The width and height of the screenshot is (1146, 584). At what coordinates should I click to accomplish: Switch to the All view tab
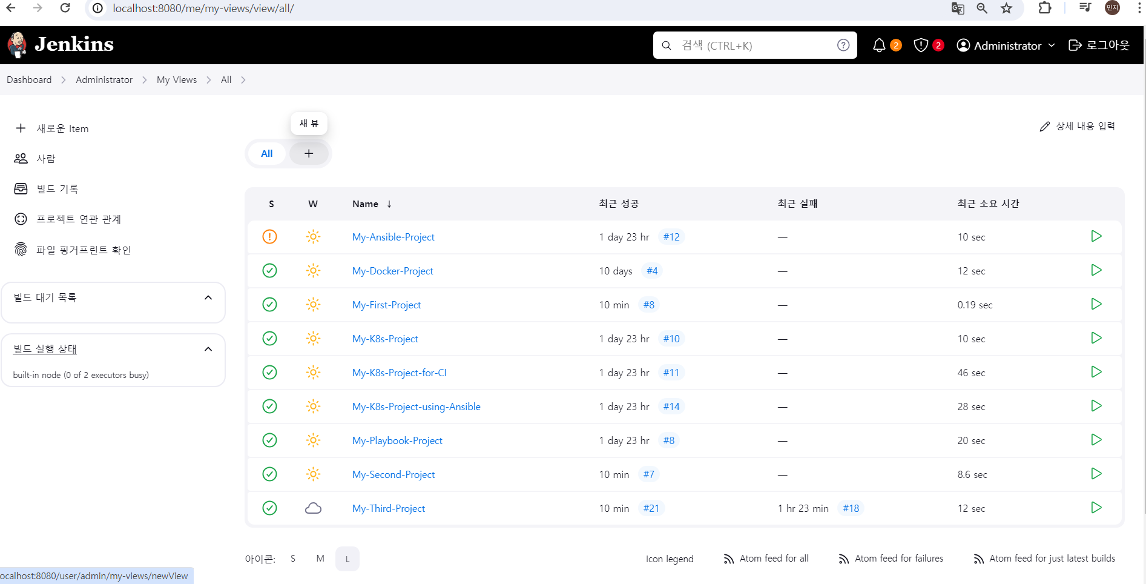266,153
